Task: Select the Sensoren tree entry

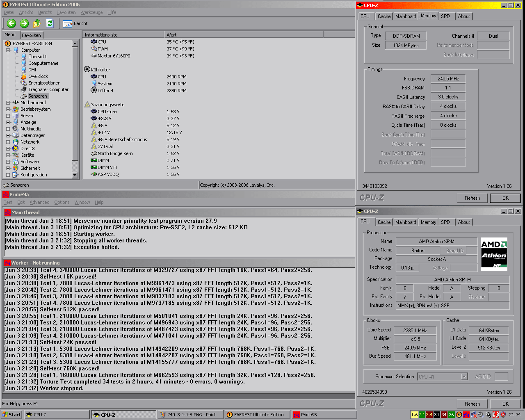Action: 35,96
